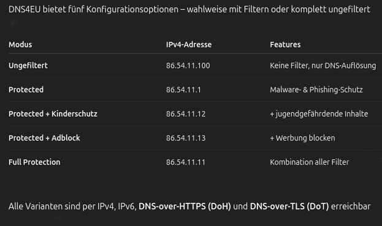Click '+ jugendgefährdende Inhalte' feature text
Viewport: 382px width, 226px height.
319,113
